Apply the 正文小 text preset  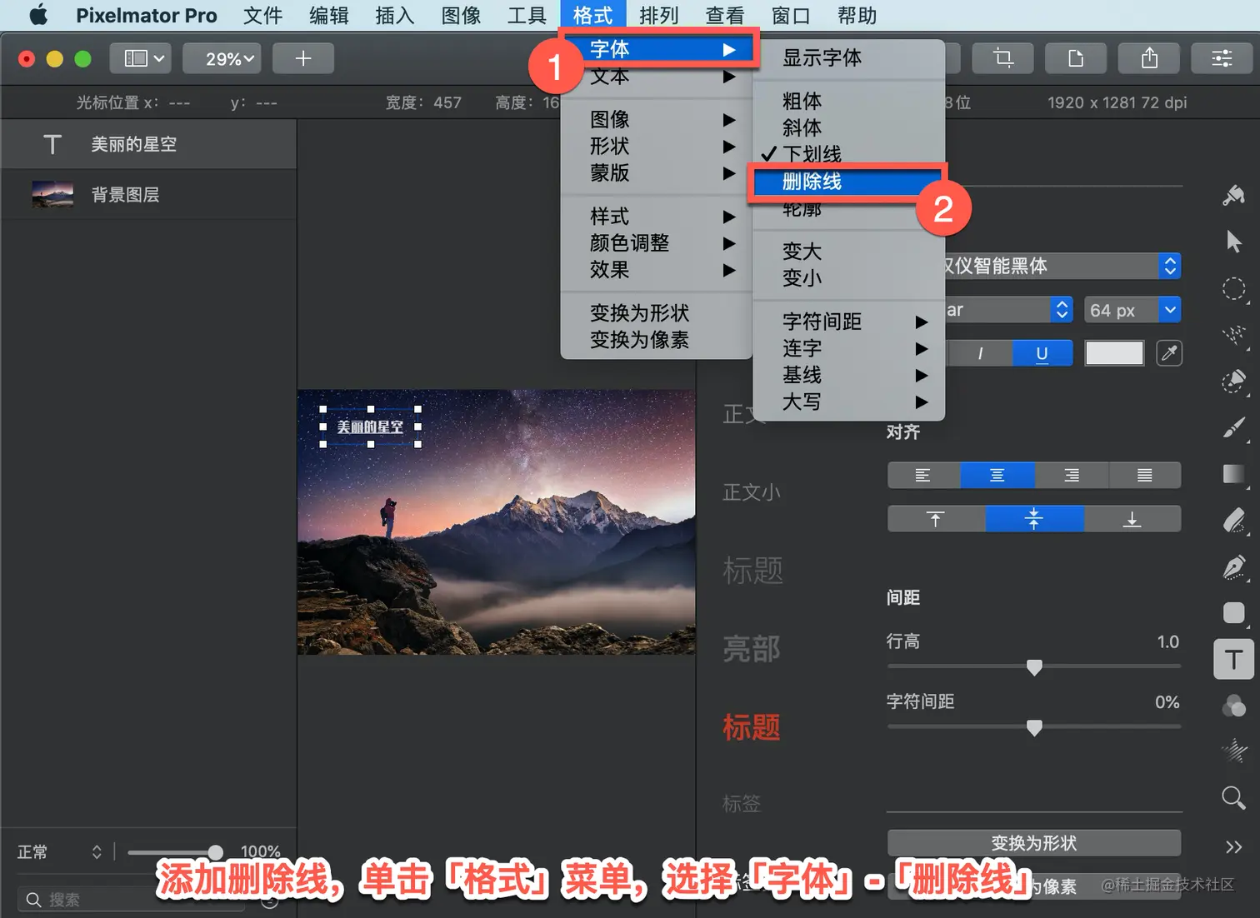coord(752,492)
